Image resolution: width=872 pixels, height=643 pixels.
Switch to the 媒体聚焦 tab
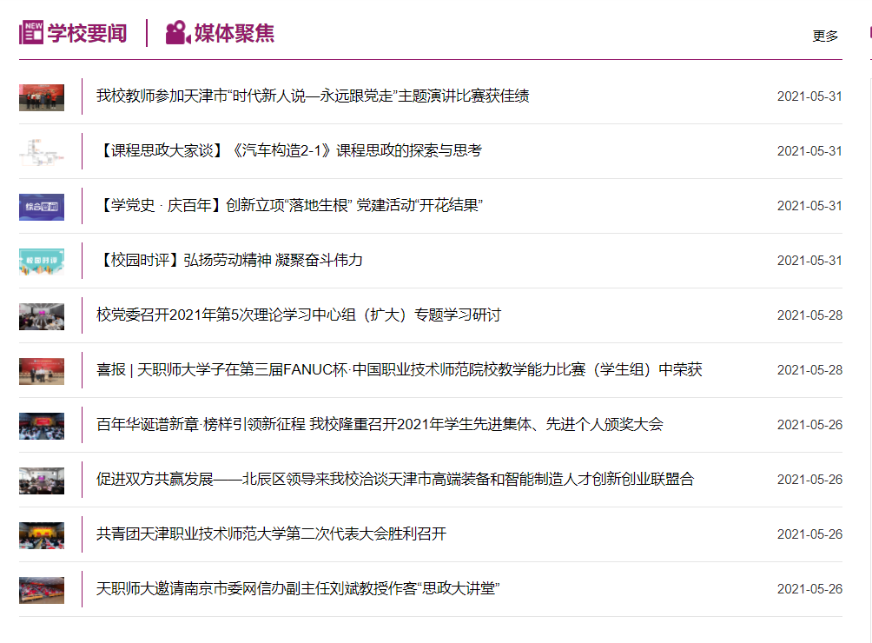tap(234, 33)
